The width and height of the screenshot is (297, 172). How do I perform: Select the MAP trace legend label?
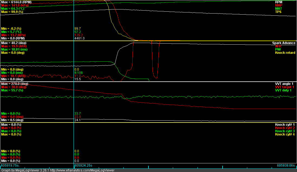point(279,5)
